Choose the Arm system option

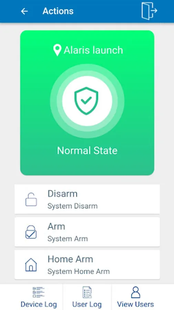click(87, 232)
